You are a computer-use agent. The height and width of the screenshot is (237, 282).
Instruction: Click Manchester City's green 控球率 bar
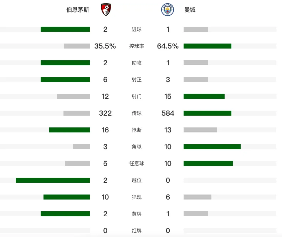point(207,46)
